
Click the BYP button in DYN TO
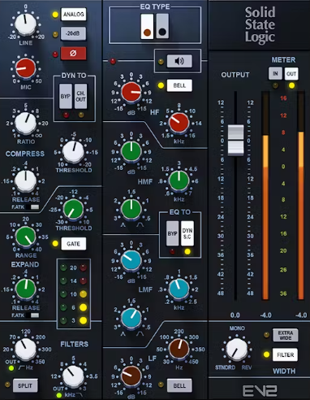pos(66,97)
